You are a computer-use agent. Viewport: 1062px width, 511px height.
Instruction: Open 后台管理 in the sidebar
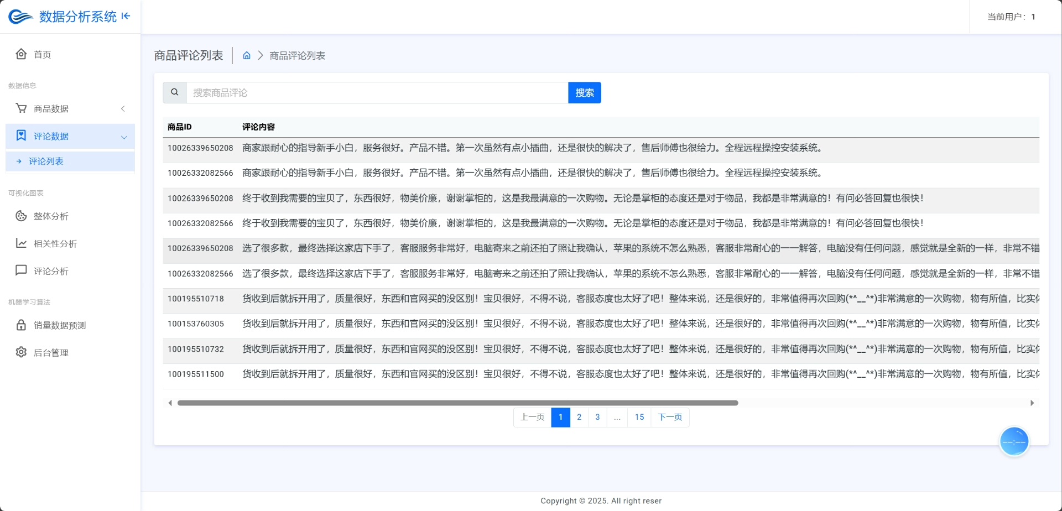click(x=70, y=353)
